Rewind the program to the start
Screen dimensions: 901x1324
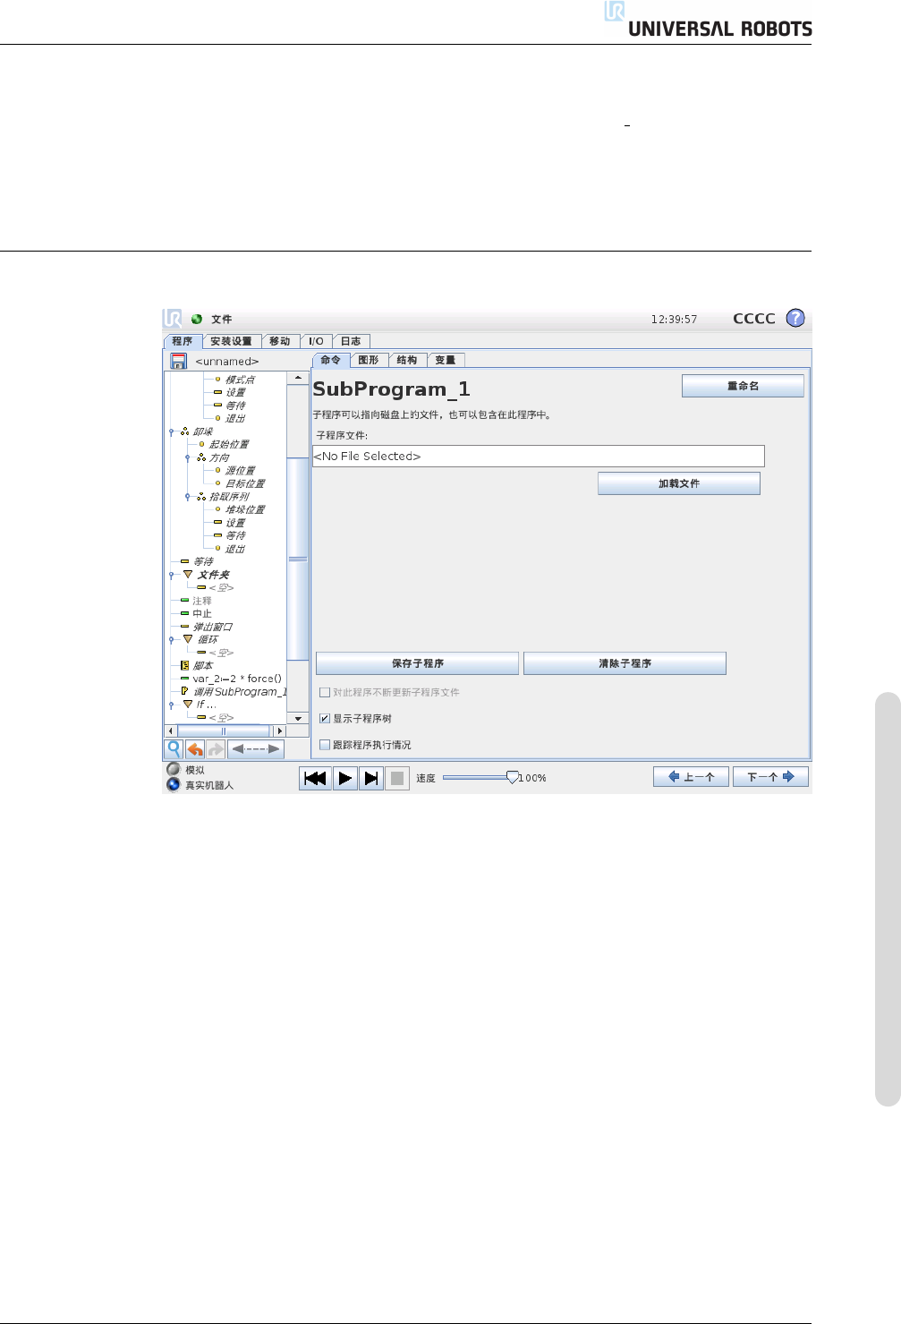point(315,779)
